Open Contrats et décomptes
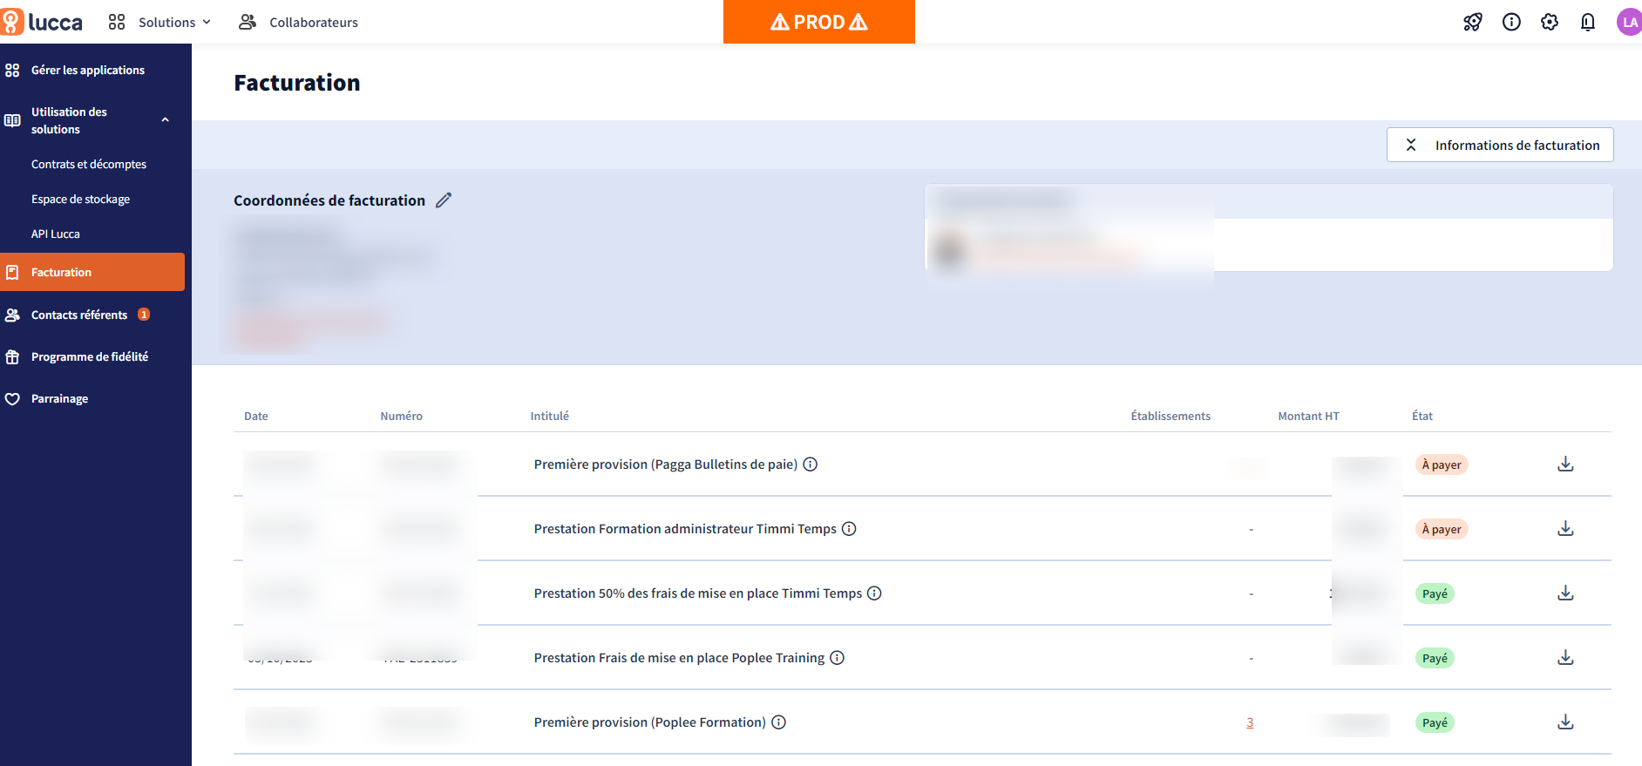Viewport: 1642px width, 766px height. coord(89,164)
